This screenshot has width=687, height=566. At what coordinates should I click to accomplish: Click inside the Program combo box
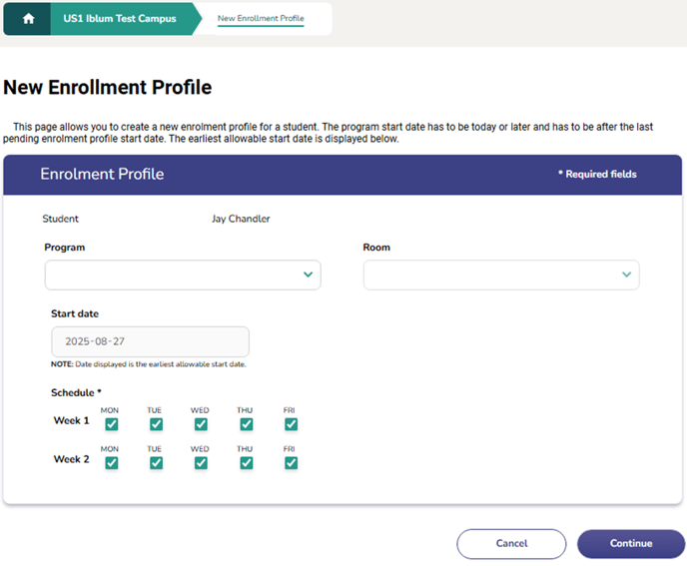170,275
